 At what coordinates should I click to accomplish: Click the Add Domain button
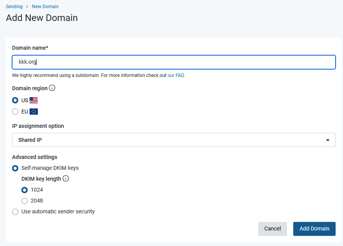coord(314,229)
